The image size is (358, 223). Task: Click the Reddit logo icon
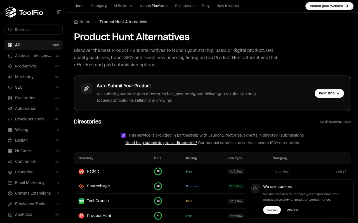click(81, 171)
